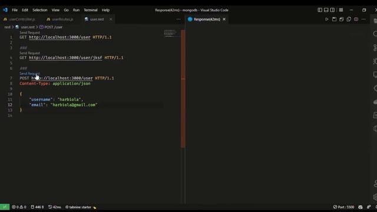Screen dimensions: 377x212
Task: Open the File menu
Action: tap(15, 10)
